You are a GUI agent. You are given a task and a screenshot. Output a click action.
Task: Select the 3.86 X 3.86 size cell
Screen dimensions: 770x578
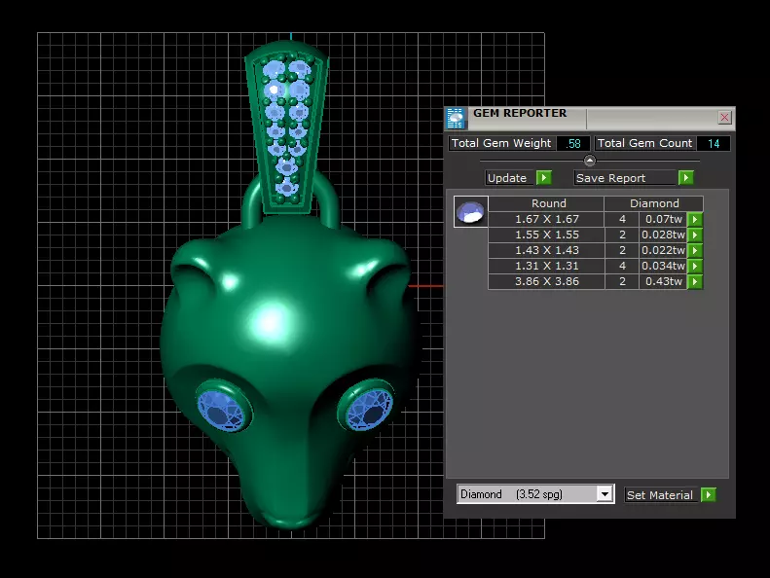click(x=546, y=282)
